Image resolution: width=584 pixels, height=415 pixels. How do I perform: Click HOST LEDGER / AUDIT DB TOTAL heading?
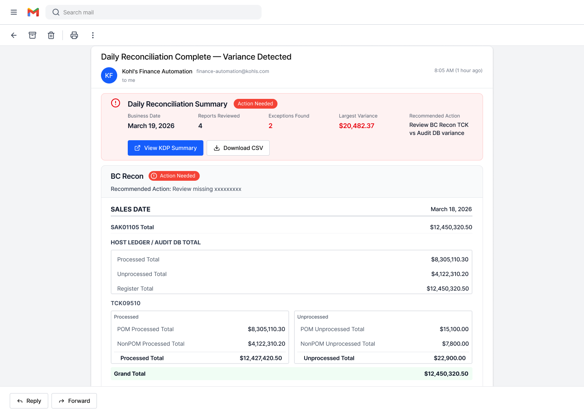pos(156,242)
